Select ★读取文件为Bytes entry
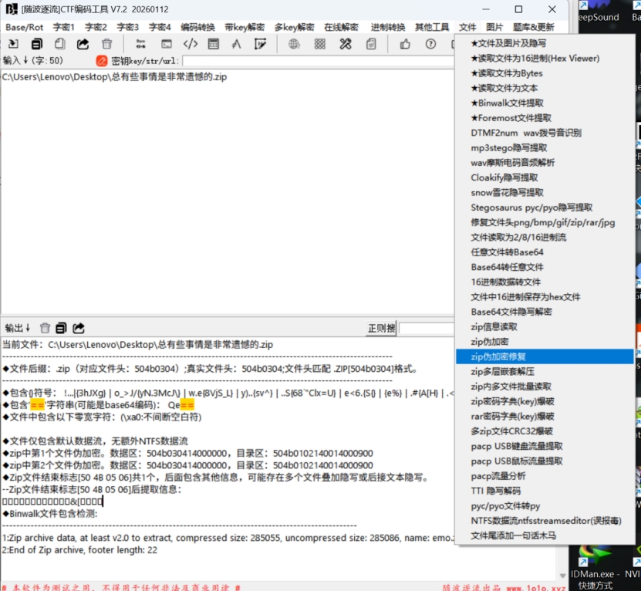 pos(545,73)
